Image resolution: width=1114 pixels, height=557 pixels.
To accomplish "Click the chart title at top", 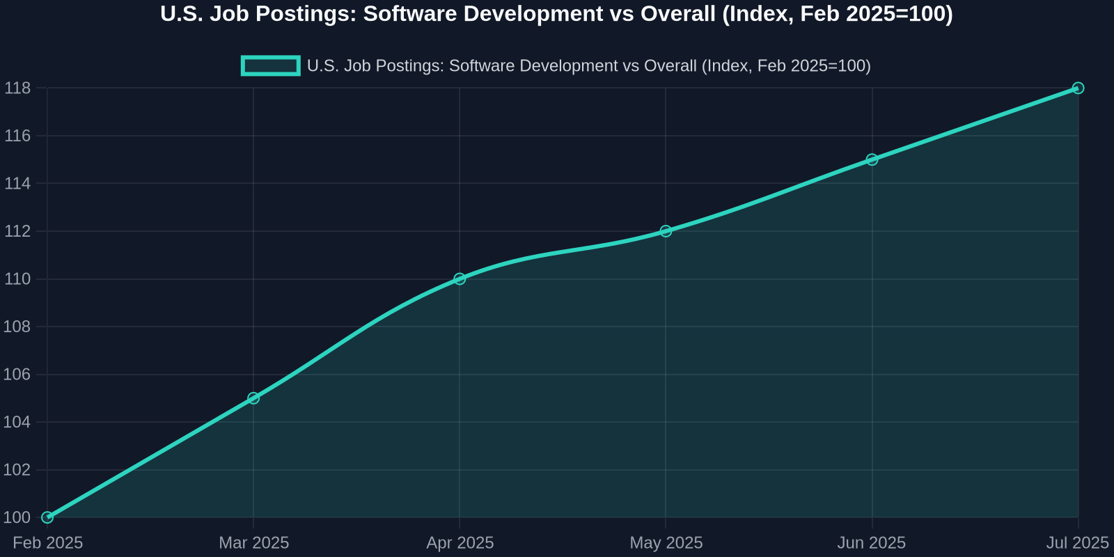I will (557, 14).
